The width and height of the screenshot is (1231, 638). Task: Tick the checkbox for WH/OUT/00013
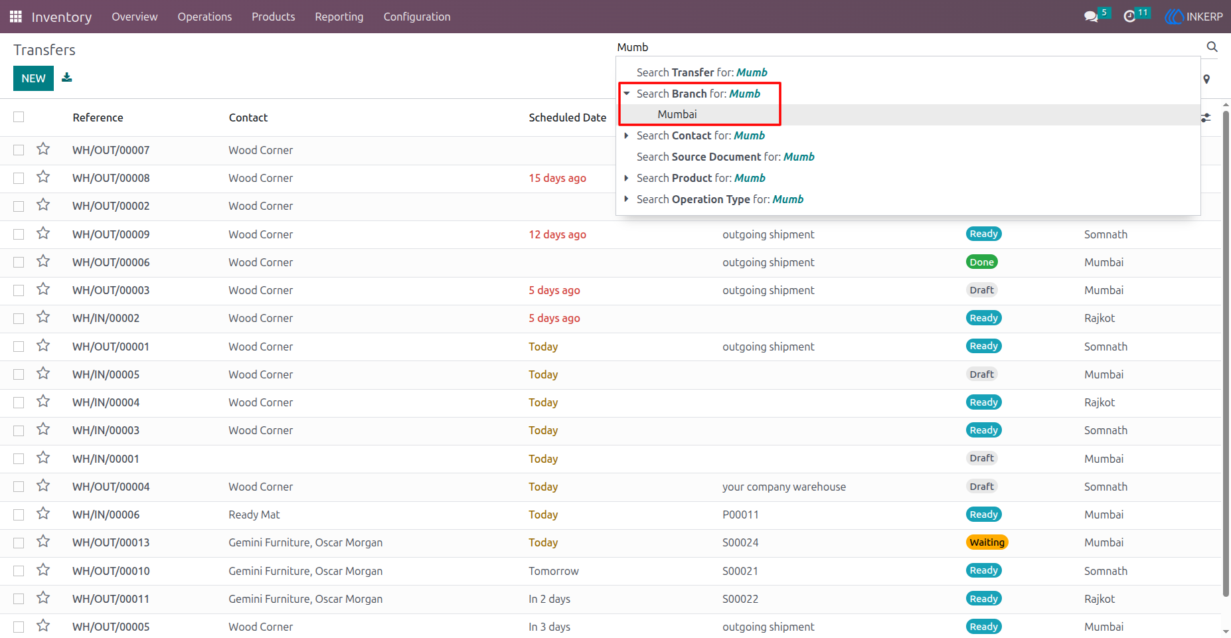click(x=19, y=542)
